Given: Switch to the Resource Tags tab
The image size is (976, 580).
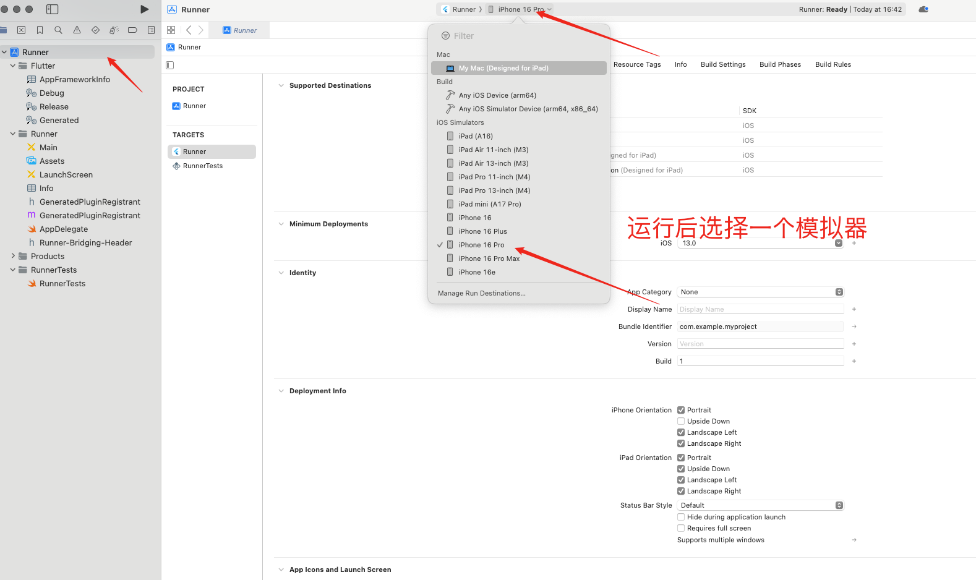Looking at the screenshot, I should [x=637, y=64].
